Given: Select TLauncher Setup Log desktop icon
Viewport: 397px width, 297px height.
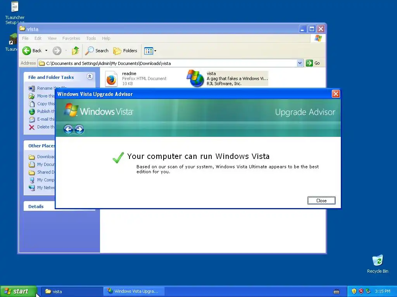Looking at the screenshot, I should [15, 13].
